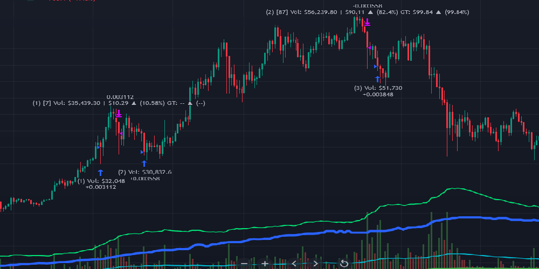Viewport: 539px width, 269px height.
Task: Click magenta sell marker below 0.003112 label
Action: coord(119,114)
